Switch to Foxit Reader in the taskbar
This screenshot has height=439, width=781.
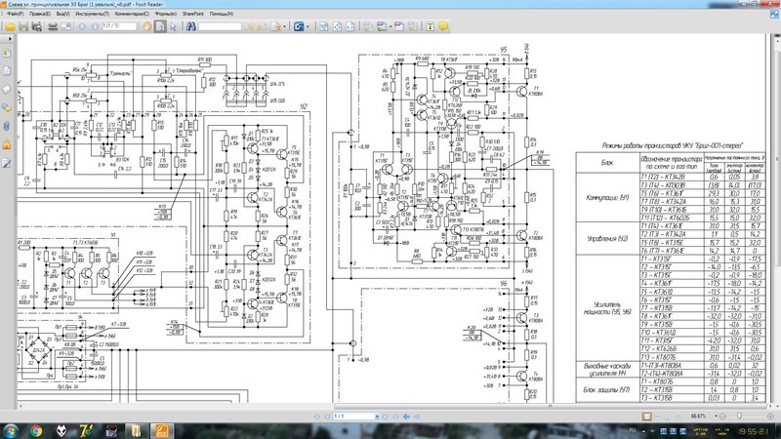[x=161, y=431]
